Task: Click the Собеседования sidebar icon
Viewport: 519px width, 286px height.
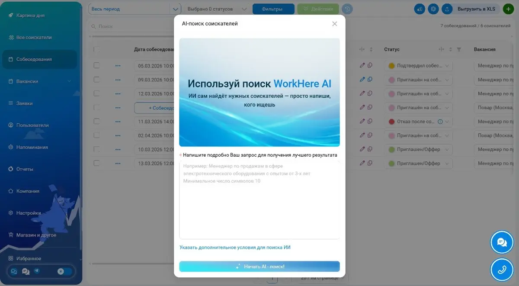Action: [x=11, y=59]
